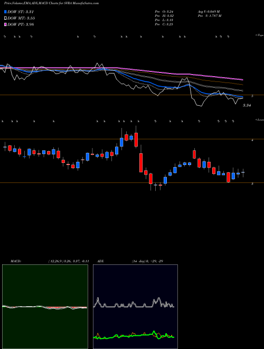The width and height of the screenshot is (264, 349).
Task: Click the first candlestick on the left
Action: [x=5, y=147]
